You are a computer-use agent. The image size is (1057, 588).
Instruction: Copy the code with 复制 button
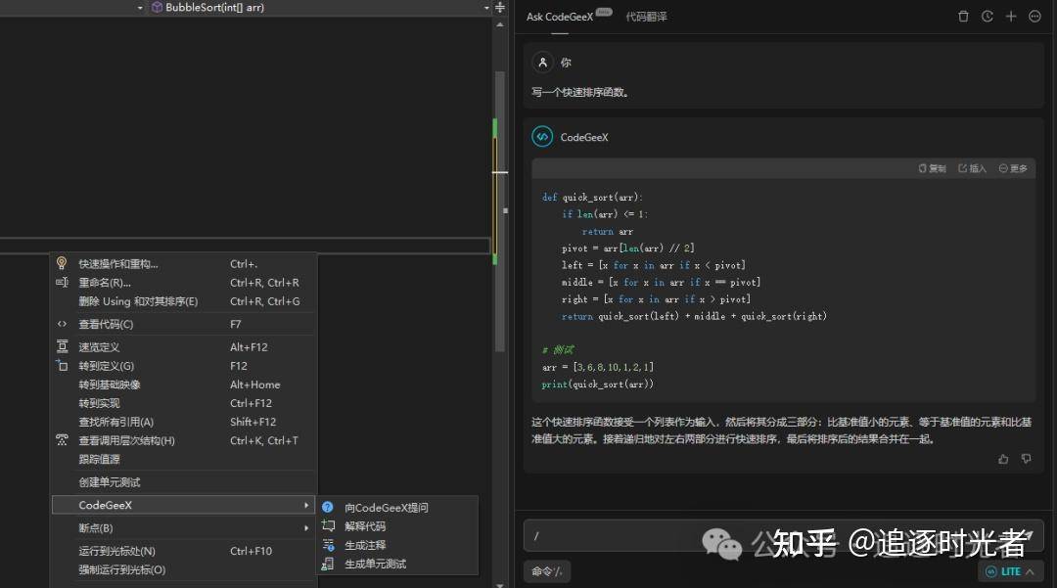pos(933,168)
